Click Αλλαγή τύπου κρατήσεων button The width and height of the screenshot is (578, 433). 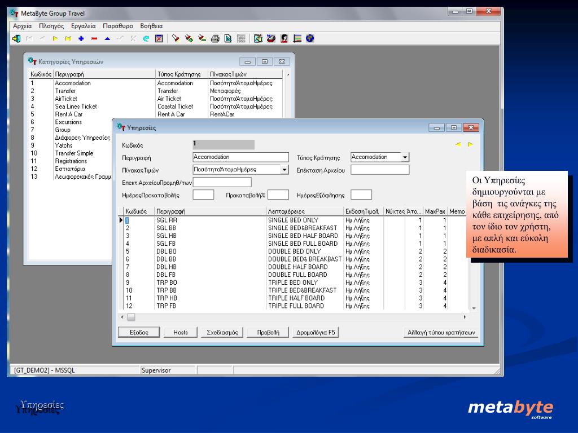tap(441, 332)
